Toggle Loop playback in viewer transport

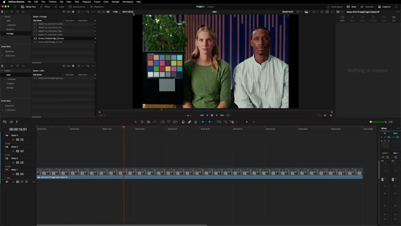pos(228,116)
